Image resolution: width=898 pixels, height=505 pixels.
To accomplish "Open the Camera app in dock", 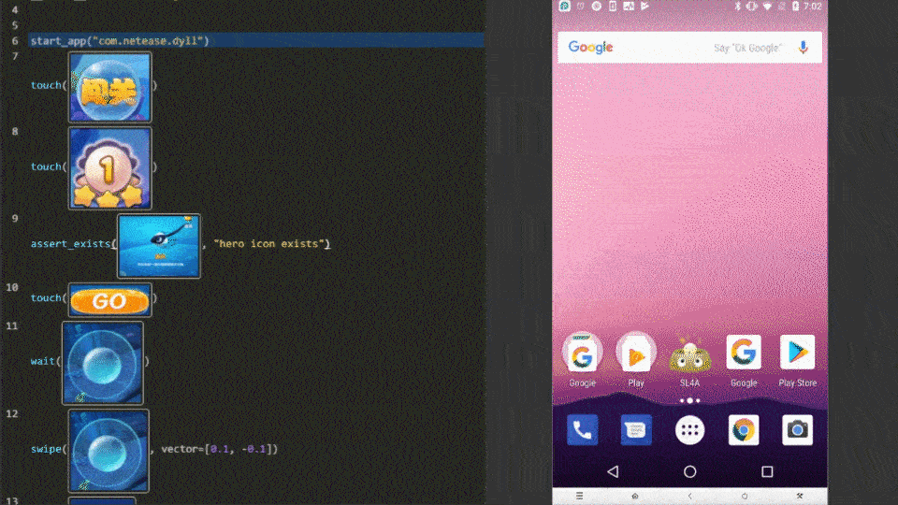I will pyautogui.click(x=797, y=430).
